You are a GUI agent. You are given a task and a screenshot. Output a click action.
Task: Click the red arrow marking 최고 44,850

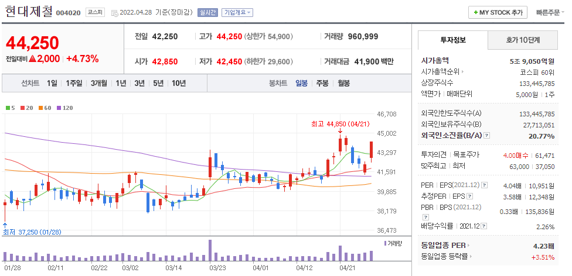pos(340,132)
